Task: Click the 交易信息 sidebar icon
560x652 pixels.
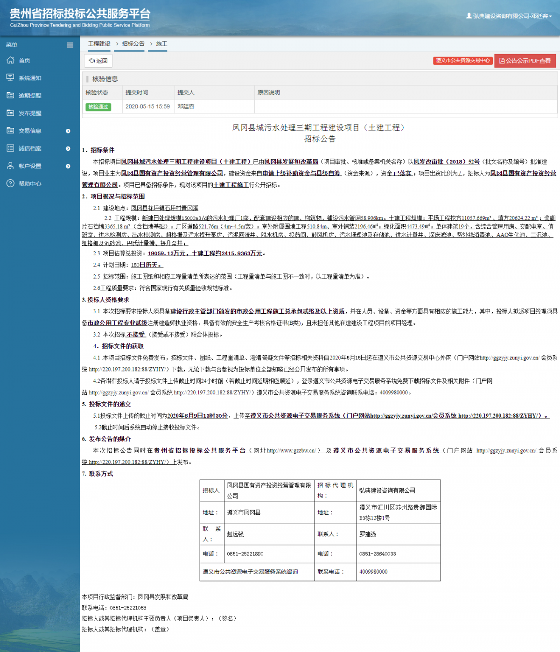Action: [x=10, y=131]
